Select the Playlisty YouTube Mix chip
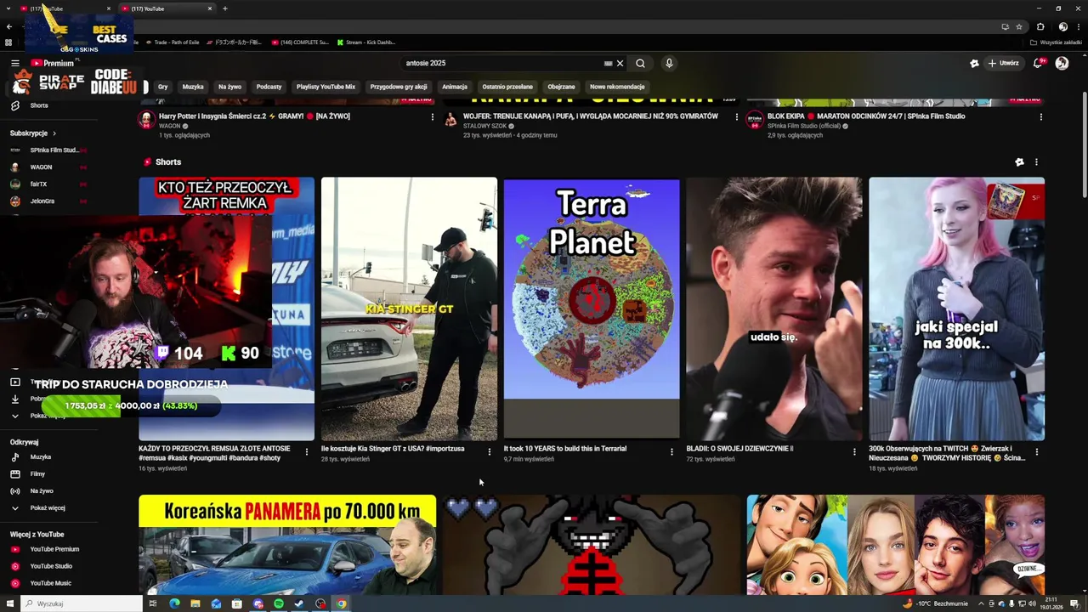This screenshot has height=612, width=1088. point(326,87)
